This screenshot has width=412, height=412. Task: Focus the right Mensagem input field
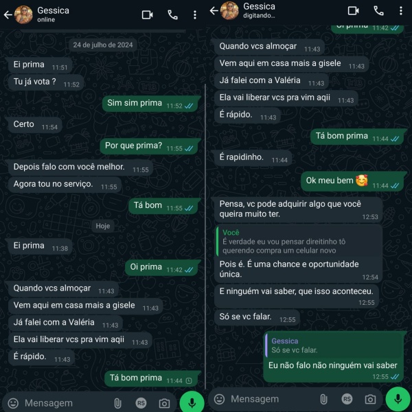coord(271,399)
